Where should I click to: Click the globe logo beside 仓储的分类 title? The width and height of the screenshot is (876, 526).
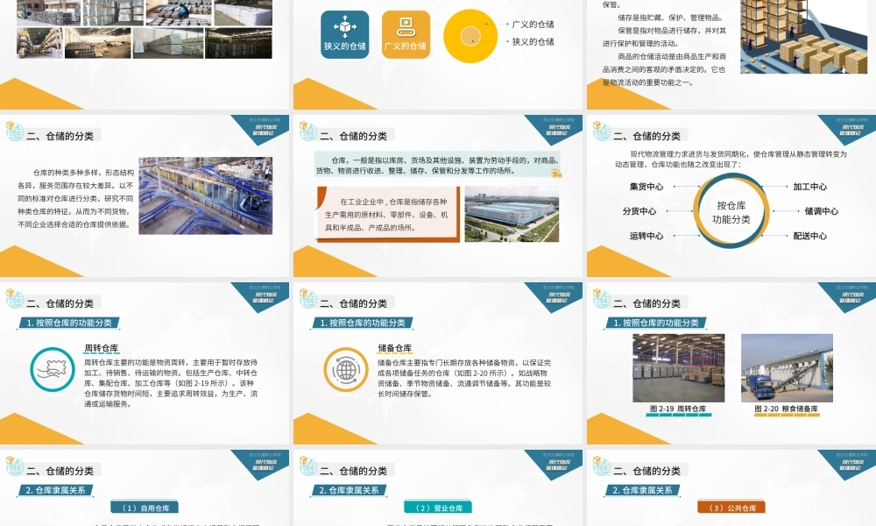pyautogui.click(x=15, y=133)
